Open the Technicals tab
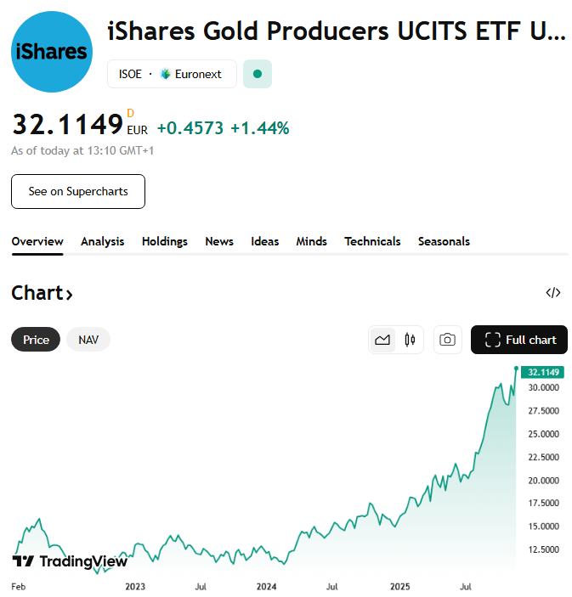572x597 pixels. pos(372,241)
